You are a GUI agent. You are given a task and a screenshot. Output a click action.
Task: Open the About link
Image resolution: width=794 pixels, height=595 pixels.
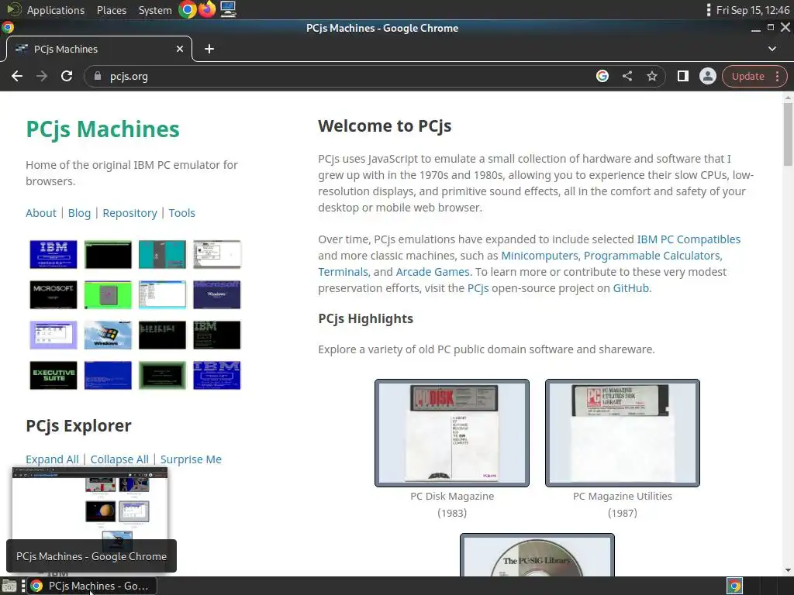[x=41, y=213]
